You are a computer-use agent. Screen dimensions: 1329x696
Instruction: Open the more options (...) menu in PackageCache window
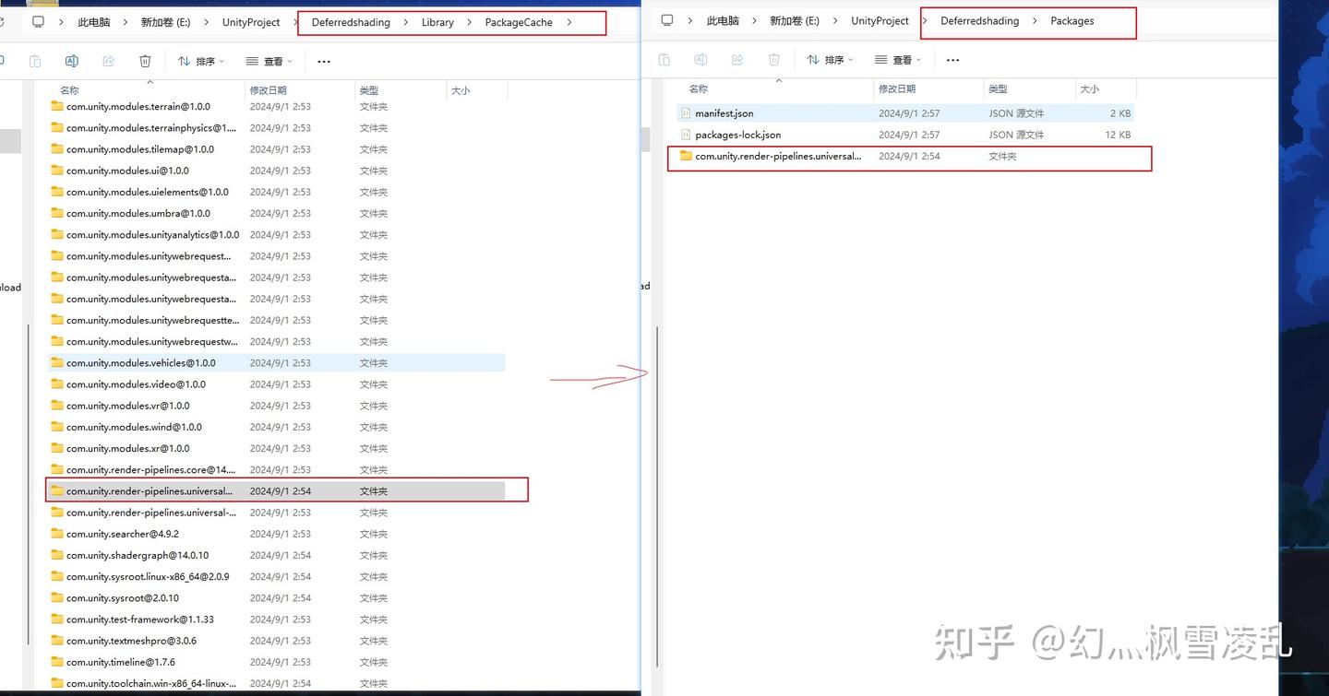pos(323,61)
